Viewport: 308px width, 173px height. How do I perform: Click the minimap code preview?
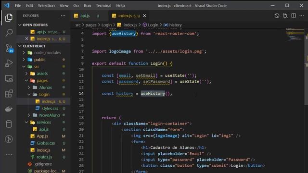(x=295, y=34)
